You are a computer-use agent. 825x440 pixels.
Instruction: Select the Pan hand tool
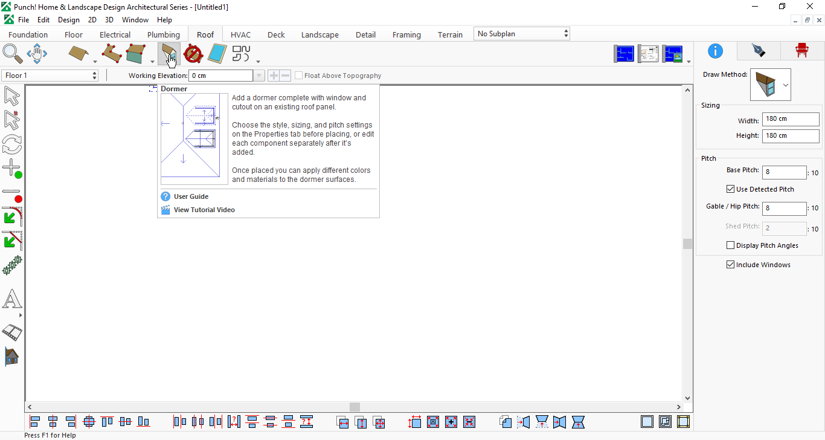click(x=37, y=53)
